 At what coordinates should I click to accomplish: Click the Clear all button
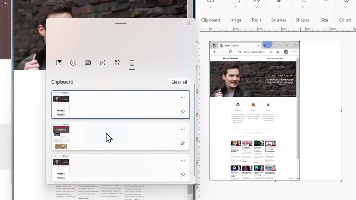click(x=179, y=82)
